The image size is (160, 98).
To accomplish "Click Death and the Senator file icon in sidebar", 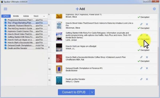I will point(6,48).
